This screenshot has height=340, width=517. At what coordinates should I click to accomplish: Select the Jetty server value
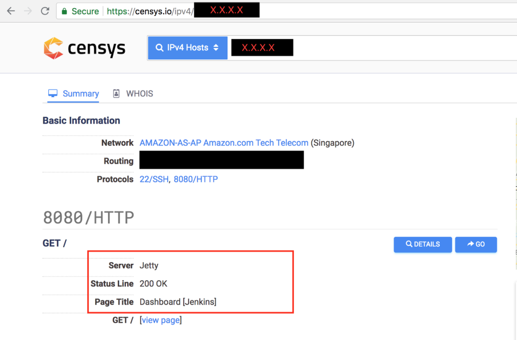click(x=149, y=265)
